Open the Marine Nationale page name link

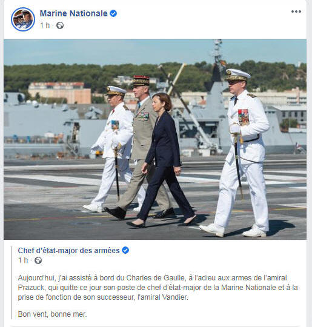pyautogui.click(x=73, y=13)
